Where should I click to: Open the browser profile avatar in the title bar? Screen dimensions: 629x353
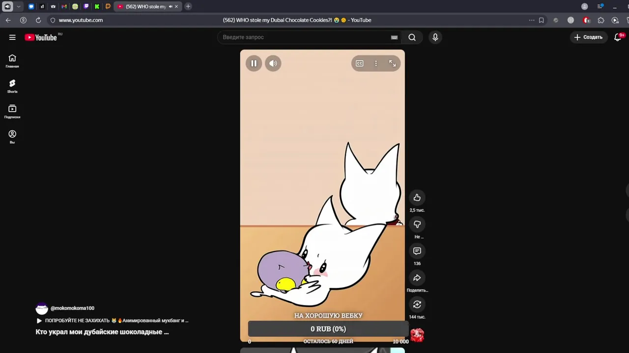point(584,6)
